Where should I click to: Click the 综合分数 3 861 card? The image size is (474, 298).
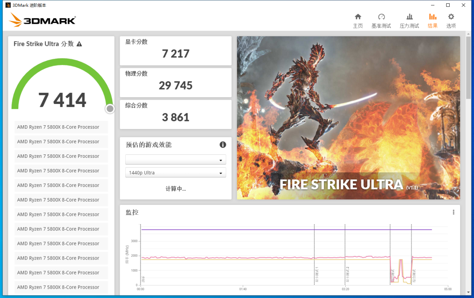175,114
